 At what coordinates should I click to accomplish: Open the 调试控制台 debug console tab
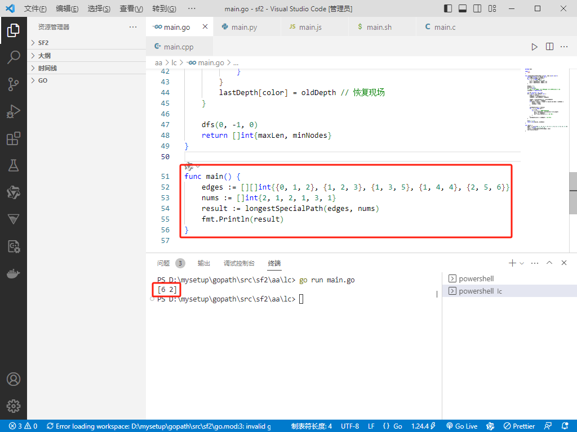click(x=239, y=263)
